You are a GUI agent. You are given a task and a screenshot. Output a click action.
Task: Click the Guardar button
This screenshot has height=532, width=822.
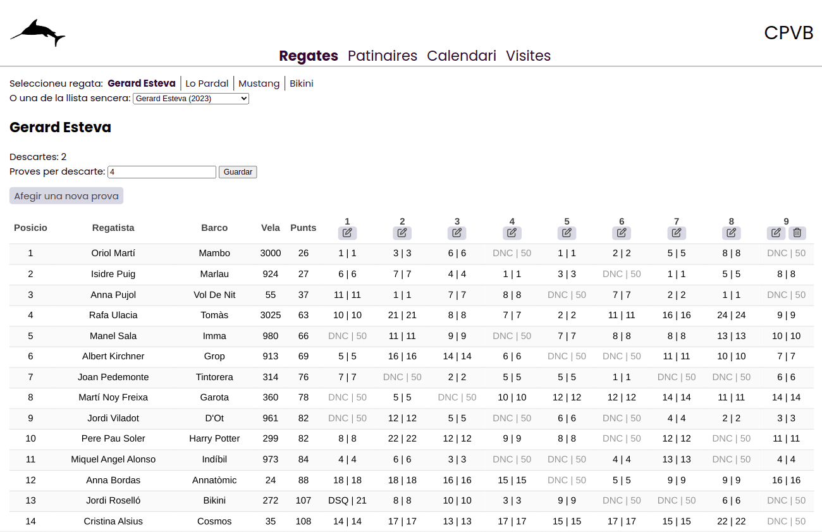pyautogui.click(x=238, y=172)
